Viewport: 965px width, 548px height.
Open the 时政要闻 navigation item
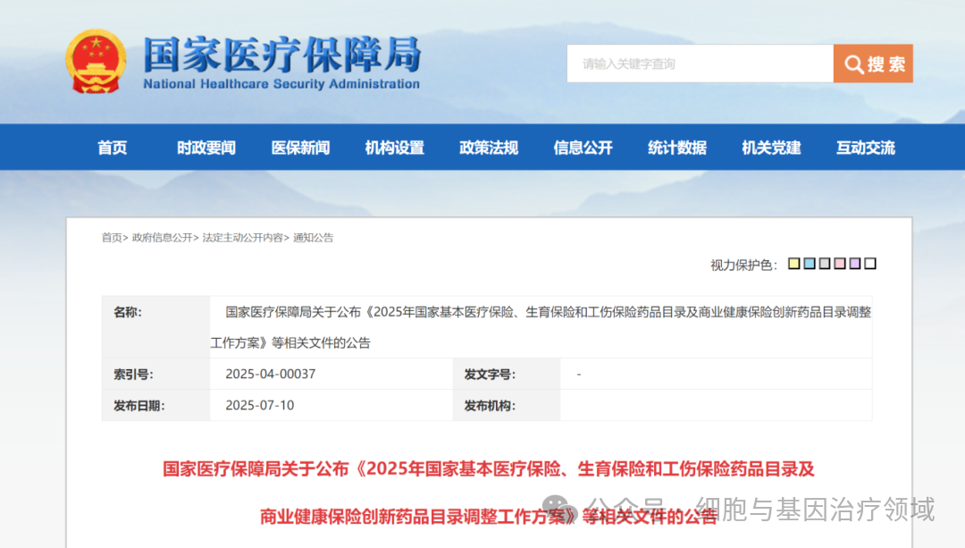[x=206, y=148]
